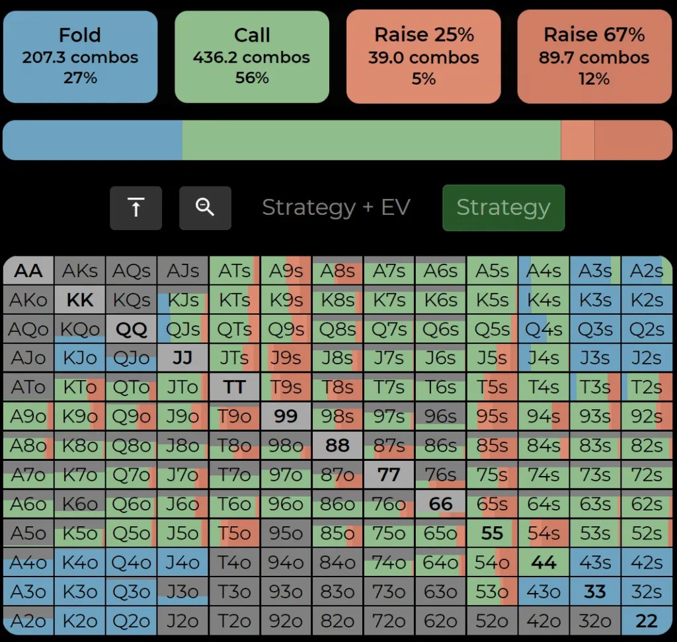Click the scroll-to-top arrow icon
This screenshot has width=677, height=642.
click(x=136, y=208)
